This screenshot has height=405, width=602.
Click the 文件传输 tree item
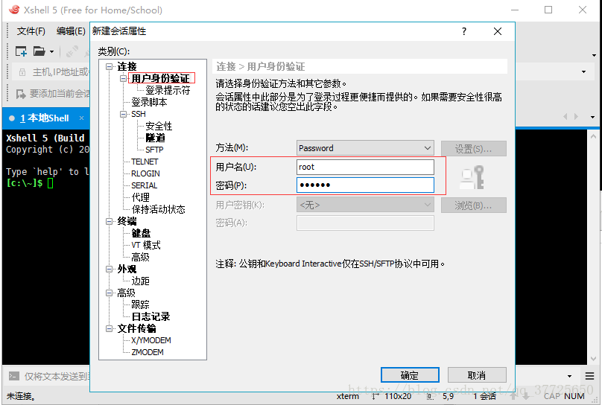[136, 328]
